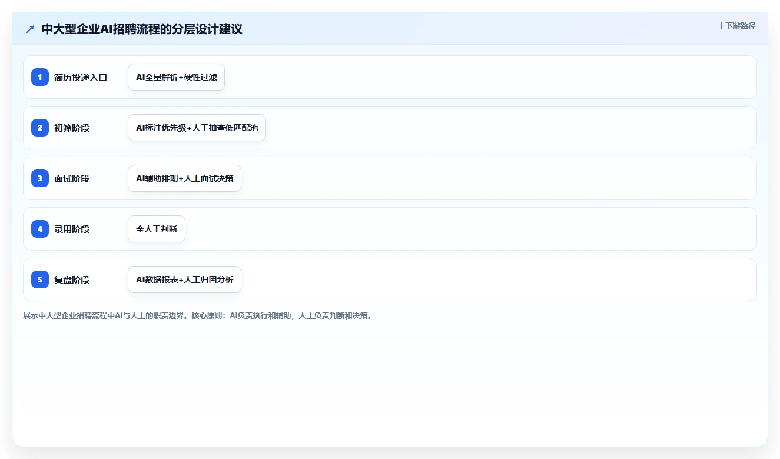Click the title 中大型企业AI招聘流程的分层设计建议
This screenshot has width=780, height=459.
142,29
